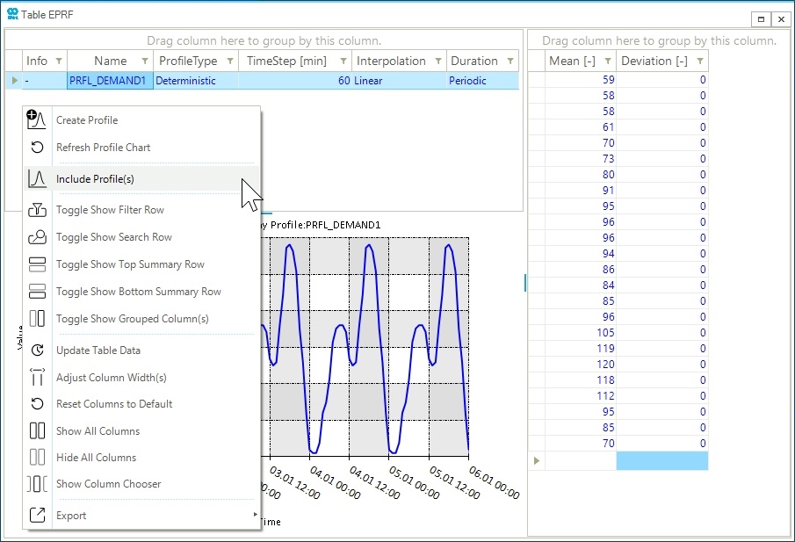Toggle Show Bottom Summary Row
The image size is (795, 542).
pyautogui.click(x=138, y=292)
